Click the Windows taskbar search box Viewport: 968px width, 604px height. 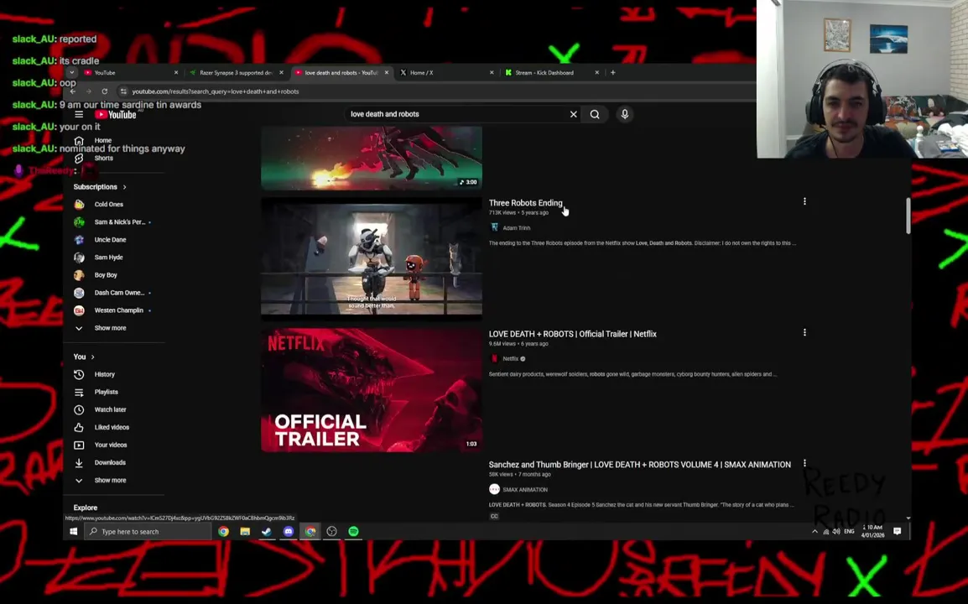[148, 531]
